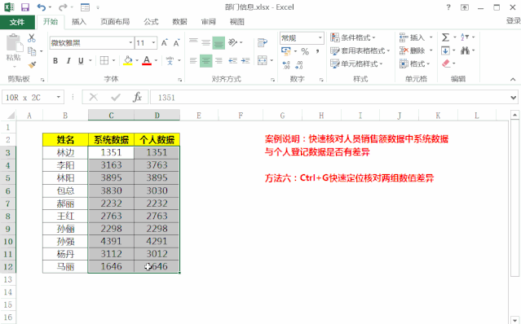Open the number format 常规 dropdown

pos(320,37)
